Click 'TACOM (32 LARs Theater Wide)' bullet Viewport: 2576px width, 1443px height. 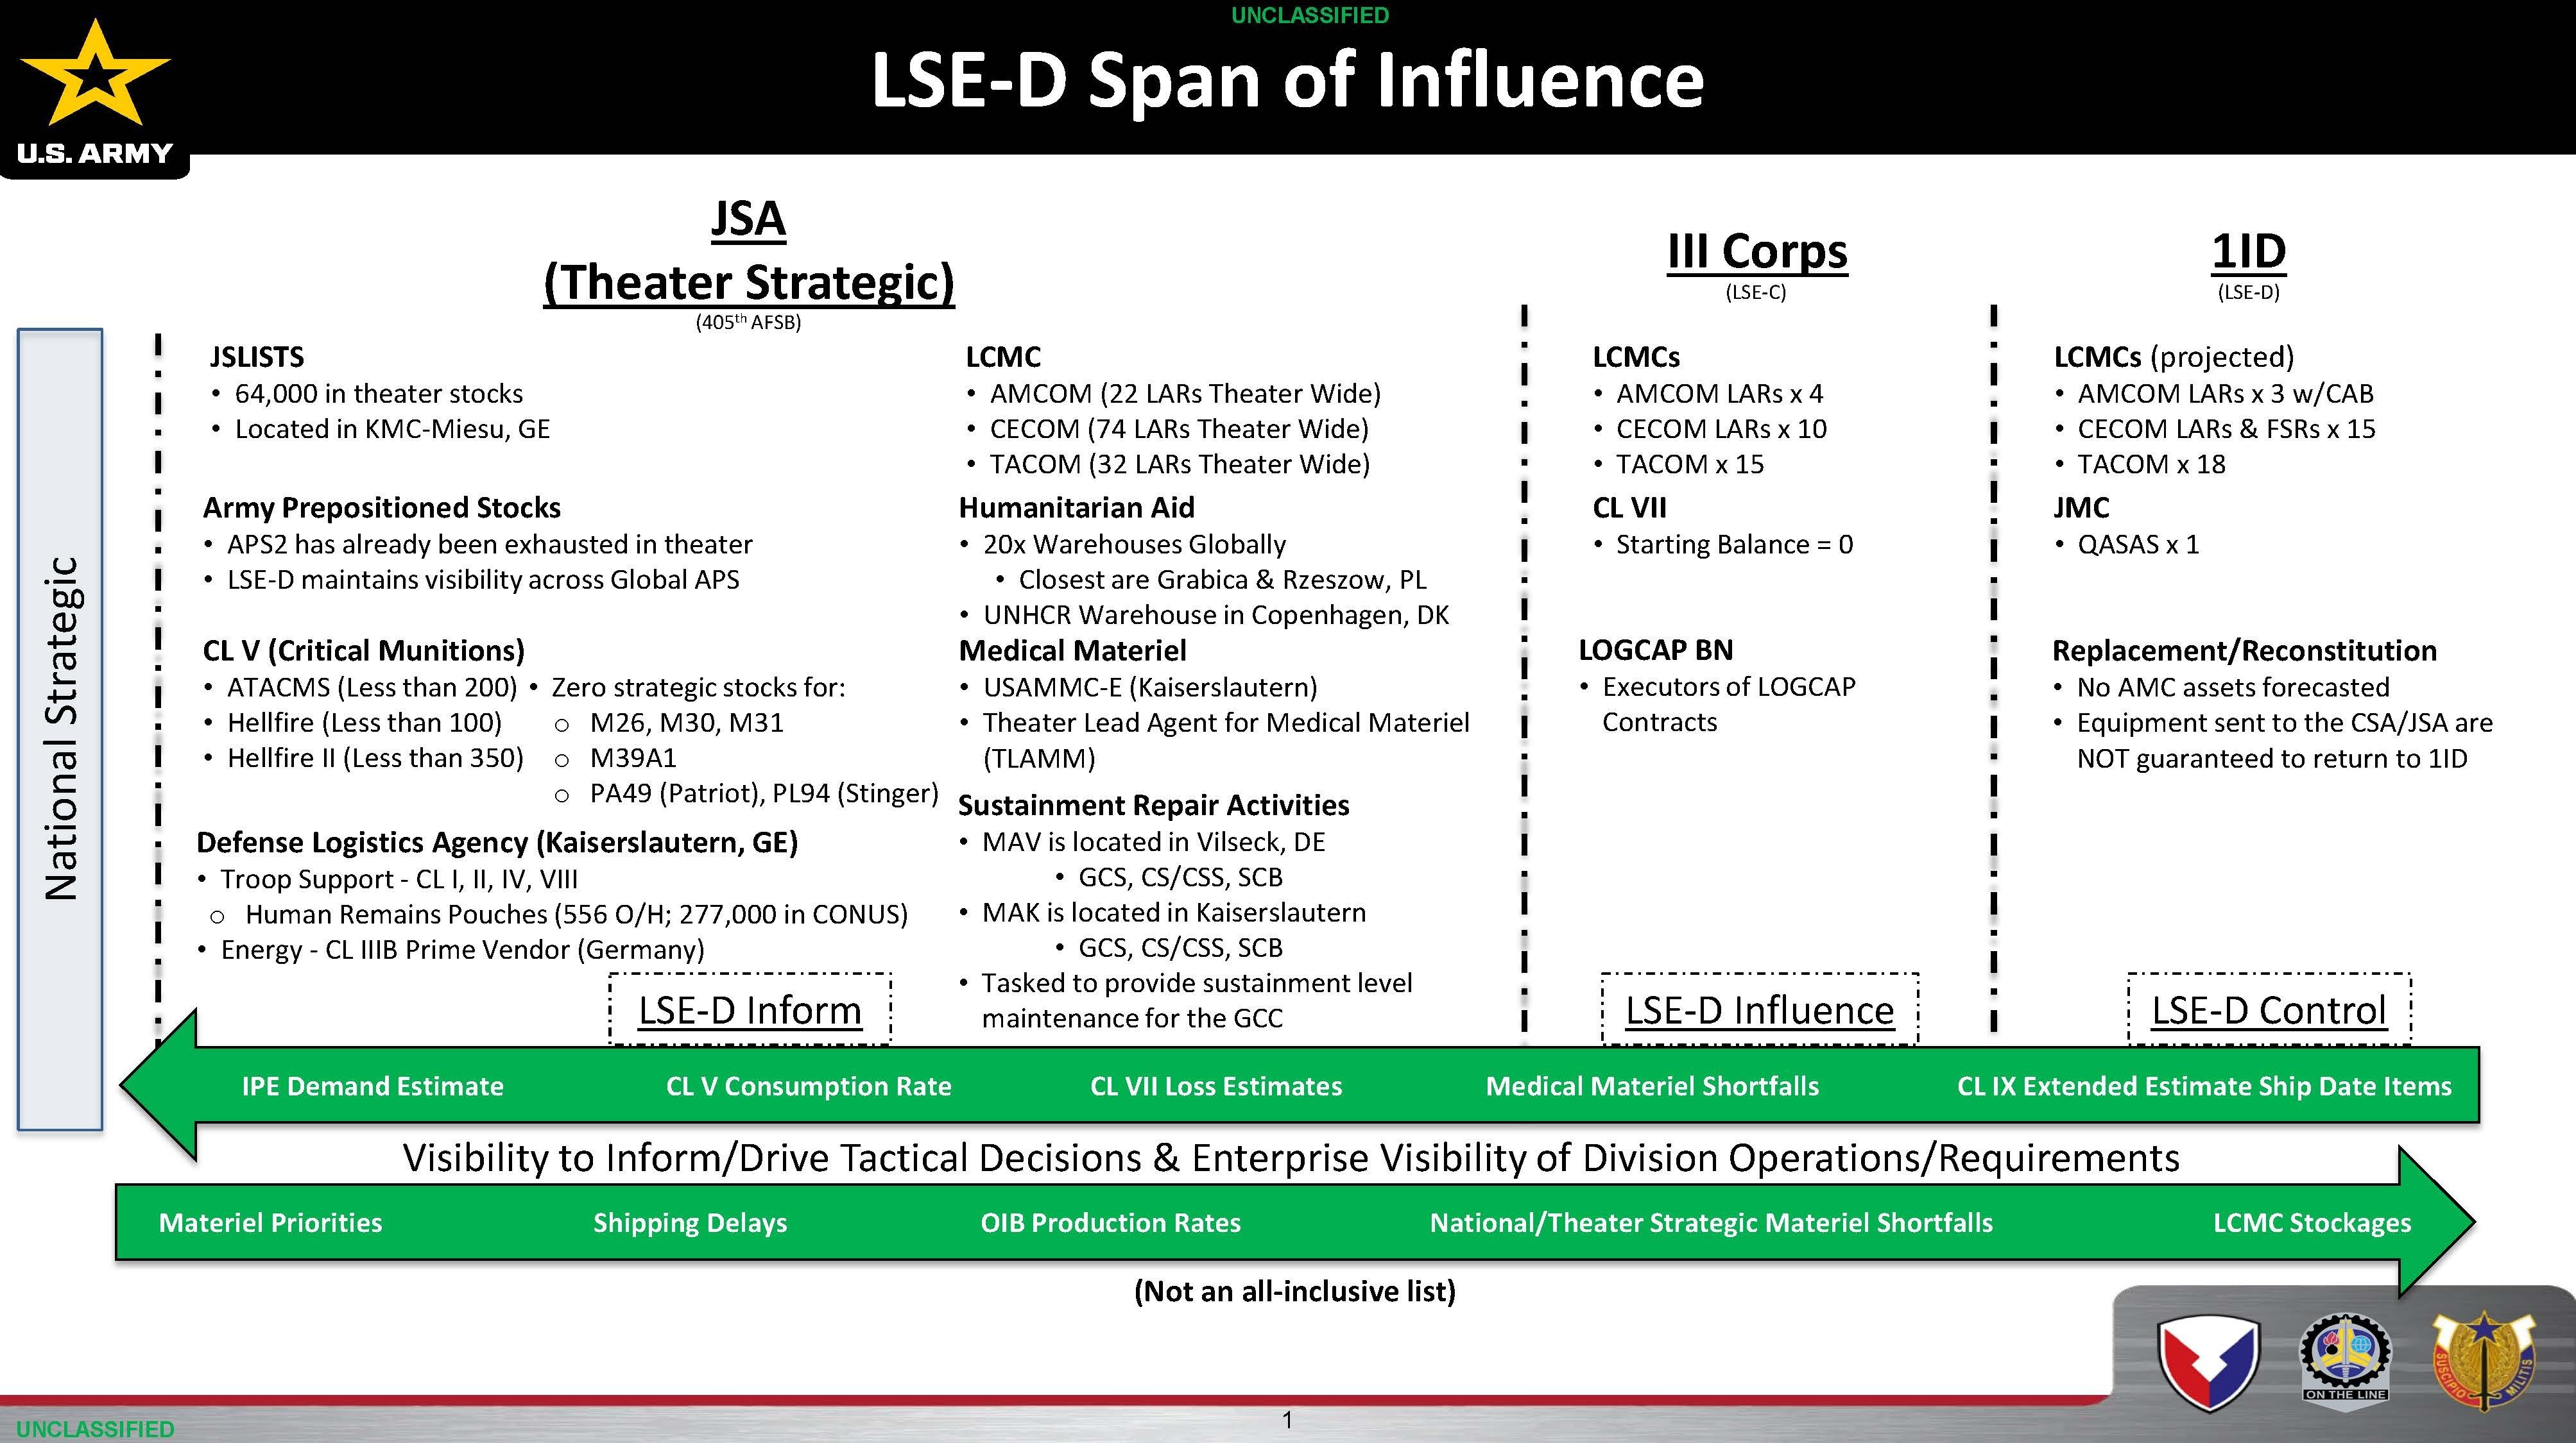tap(1180, 465)
